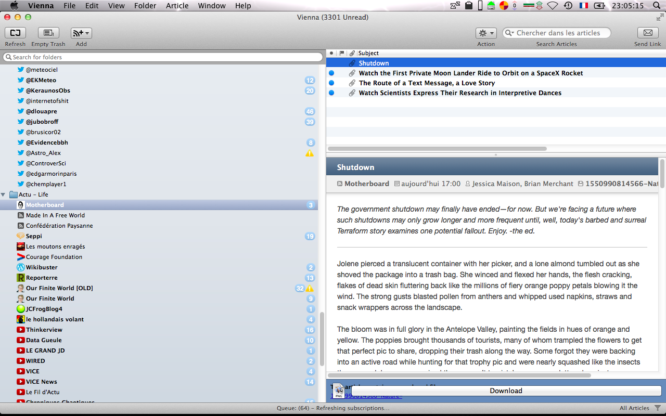Click the French flag input source icon
The height and width of the screenshot is (416, 666).
point(583,6)
